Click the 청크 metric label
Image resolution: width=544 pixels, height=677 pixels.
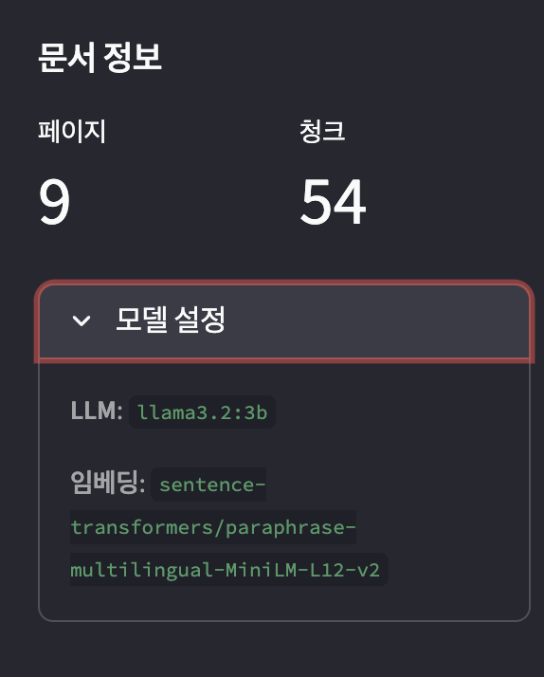click(x=322, y=131)
